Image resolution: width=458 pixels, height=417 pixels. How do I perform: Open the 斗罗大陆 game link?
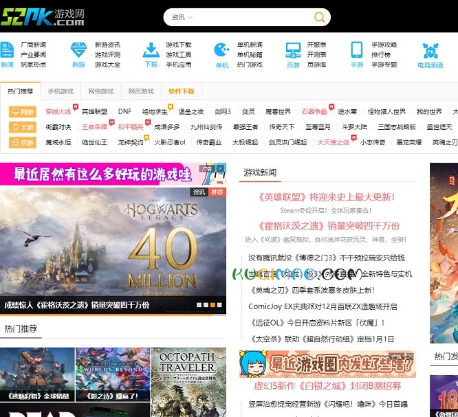[x=354, y=127]
